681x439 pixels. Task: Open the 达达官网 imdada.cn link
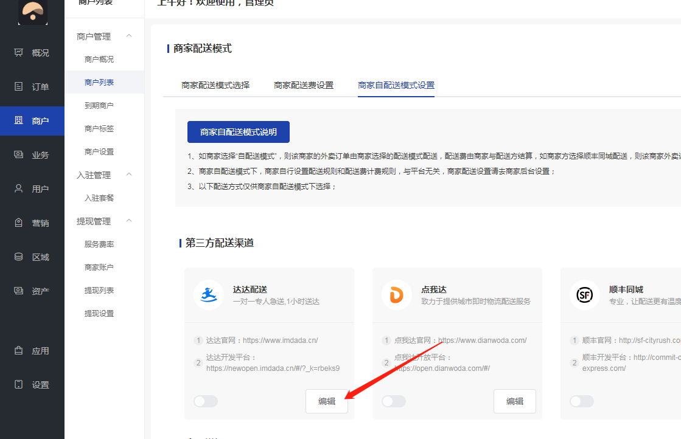[280, 340]
